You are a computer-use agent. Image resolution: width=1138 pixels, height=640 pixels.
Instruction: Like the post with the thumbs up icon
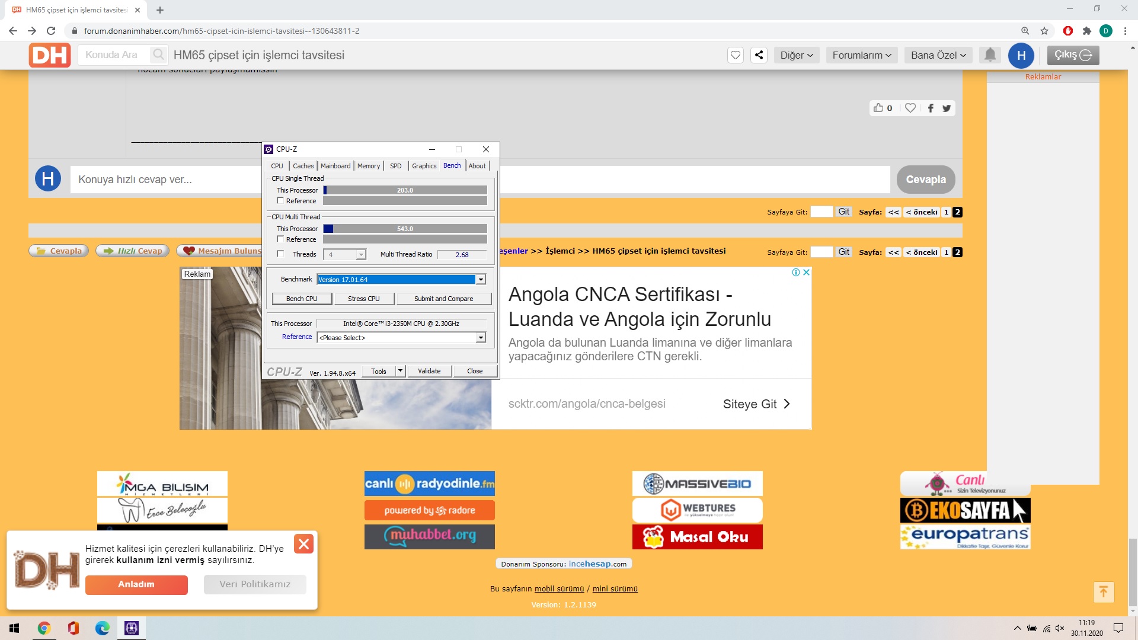(878, 108)
